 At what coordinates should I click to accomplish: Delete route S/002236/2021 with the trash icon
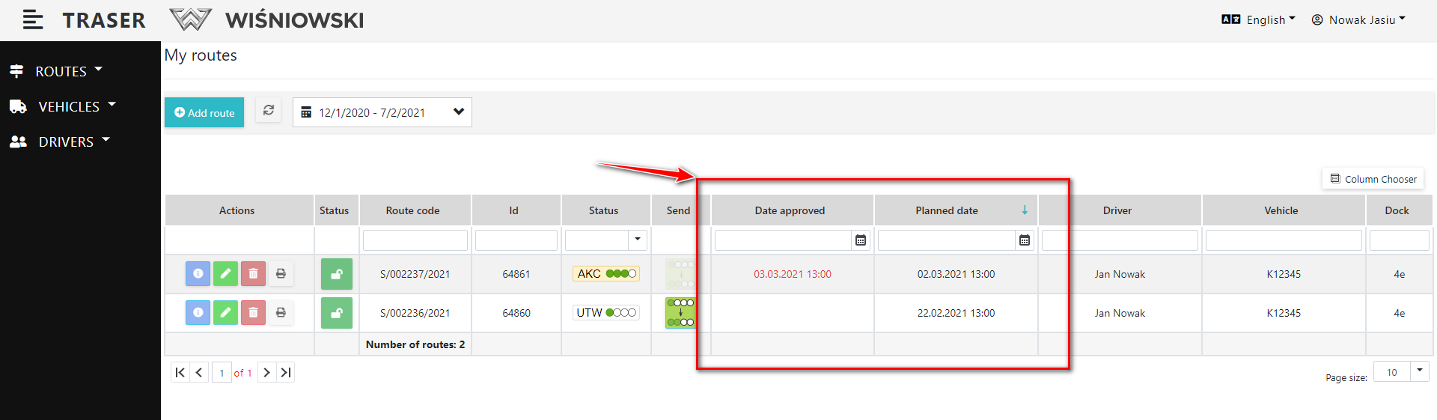pos(253,313)
